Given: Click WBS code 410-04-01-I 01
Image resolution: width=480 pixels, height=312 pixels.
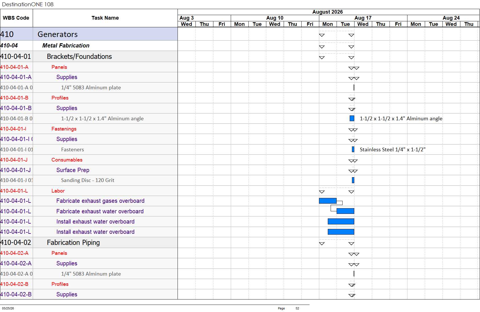Looking at the screenshot, I should click(17, 150).
